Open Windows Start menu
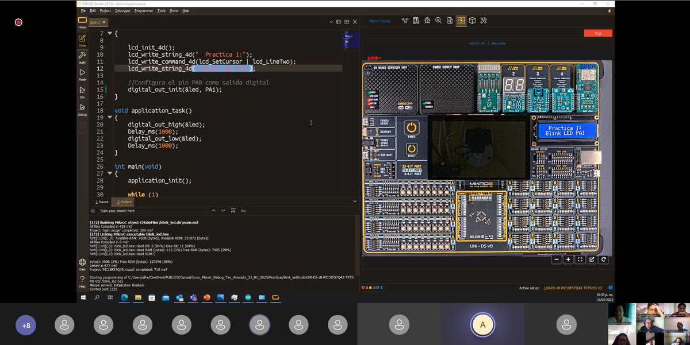Image resolution: width=690 pixels, height=345 pixels. tap(83, 297)
